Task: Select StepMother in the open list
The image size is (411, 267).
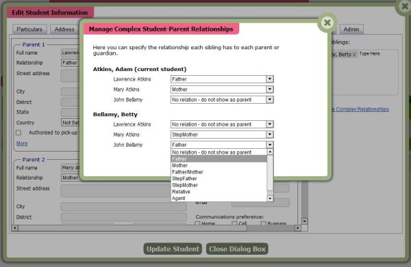Action: tap(219, 185)
